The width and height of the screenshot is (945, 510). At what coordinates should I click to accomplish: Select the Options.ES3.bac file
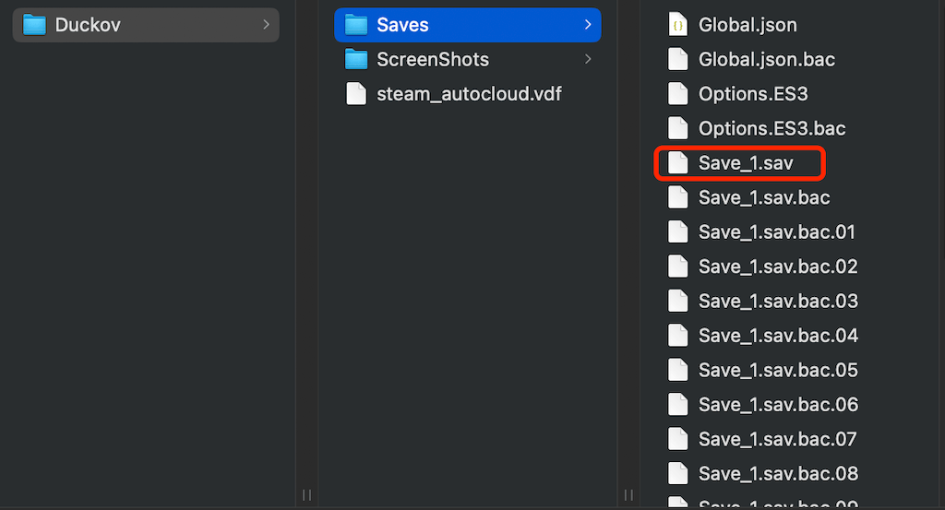772,129
